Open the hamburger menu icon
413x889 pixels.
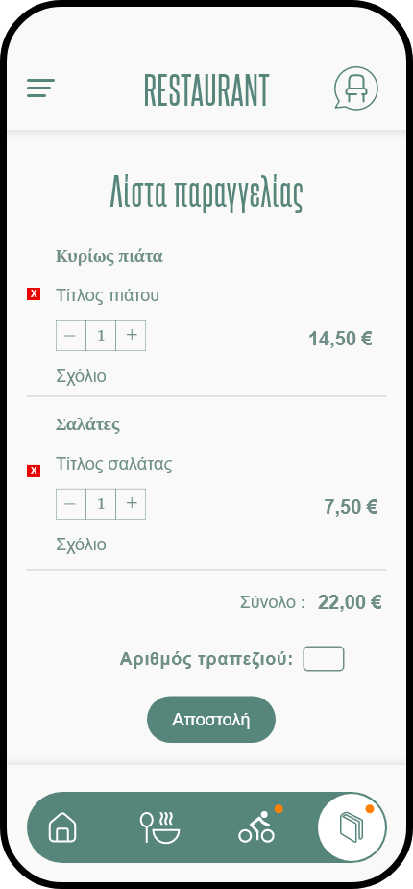point(40,88)
